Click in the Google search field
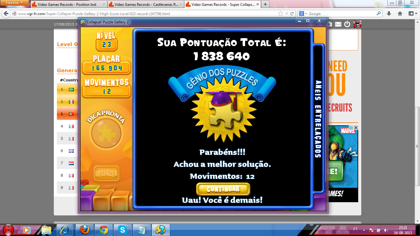Screen dimensions: 420x236 (341, 14)
